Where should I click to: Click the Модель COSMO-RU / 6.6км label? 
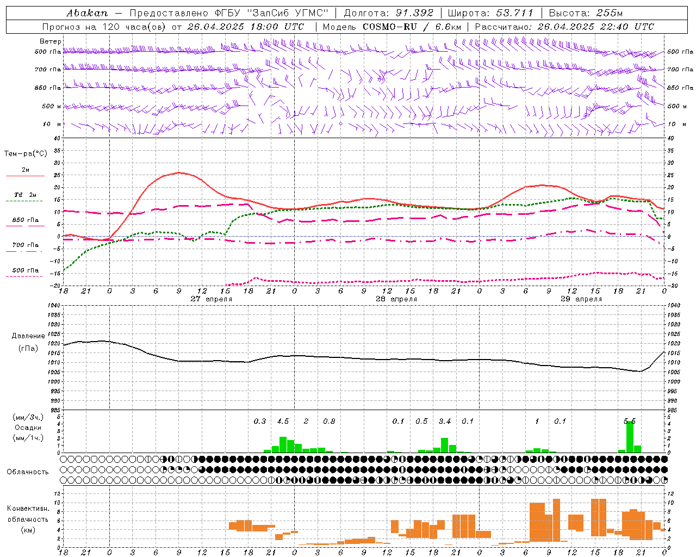click(x=392, y=27)
